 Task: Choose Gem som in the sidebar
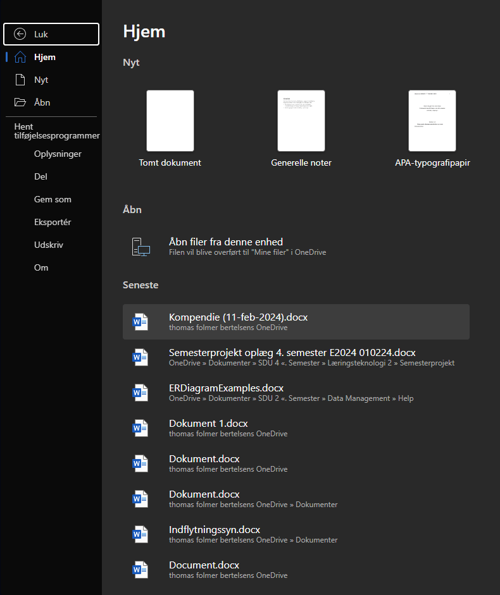point(53,199)
